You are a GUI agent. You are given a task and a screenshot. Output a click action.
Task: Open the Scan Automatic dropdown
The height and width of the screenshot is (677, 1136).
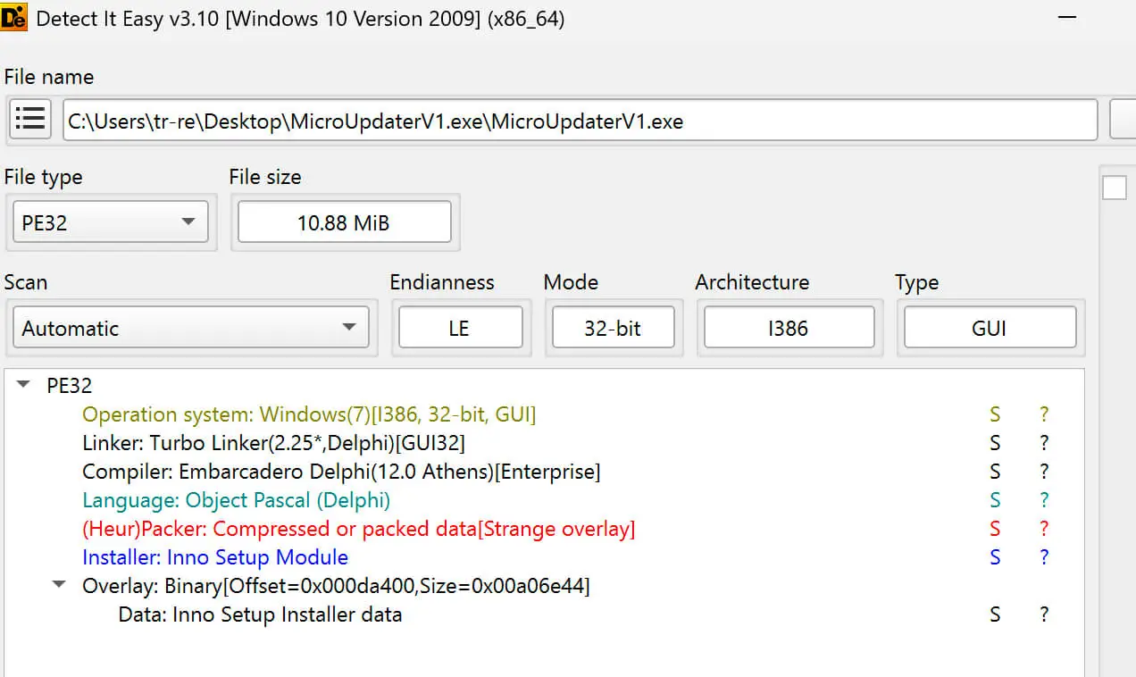tap(191, 328)
